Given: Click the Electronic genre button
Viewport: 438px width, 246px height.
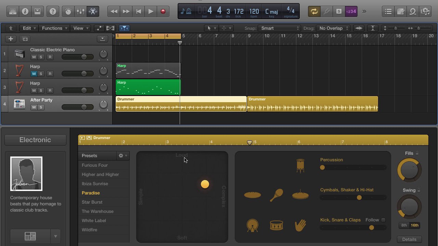Looking at the screenshot, I should (x=35, y=140).
